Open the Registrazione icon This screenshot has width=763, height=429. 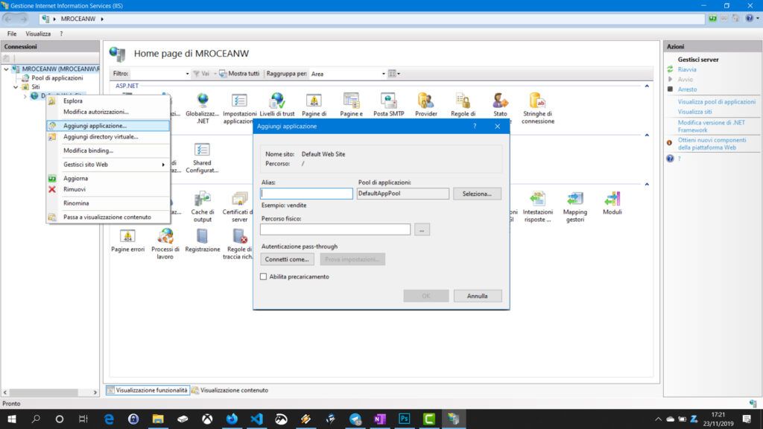coord(202,241)
